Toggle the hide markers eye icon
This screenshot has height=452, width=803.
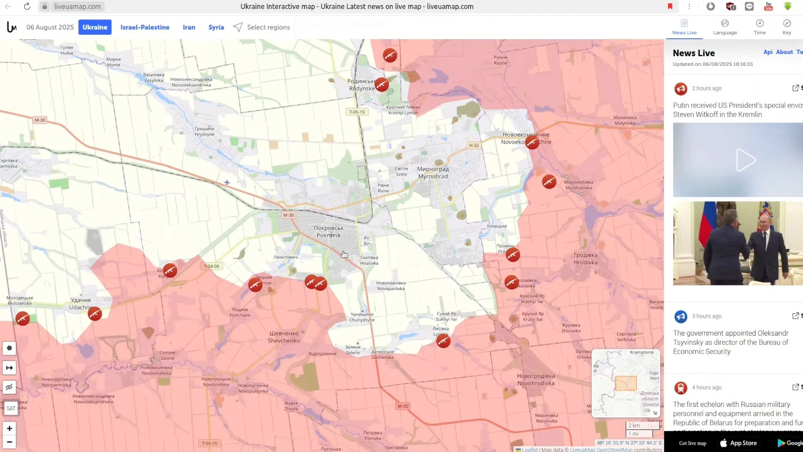9,387
